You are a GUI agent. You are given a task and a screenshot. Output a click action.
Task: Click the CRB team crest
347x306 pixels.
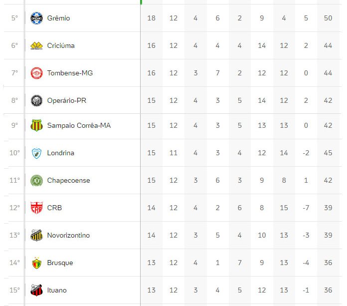click(36, 208)
